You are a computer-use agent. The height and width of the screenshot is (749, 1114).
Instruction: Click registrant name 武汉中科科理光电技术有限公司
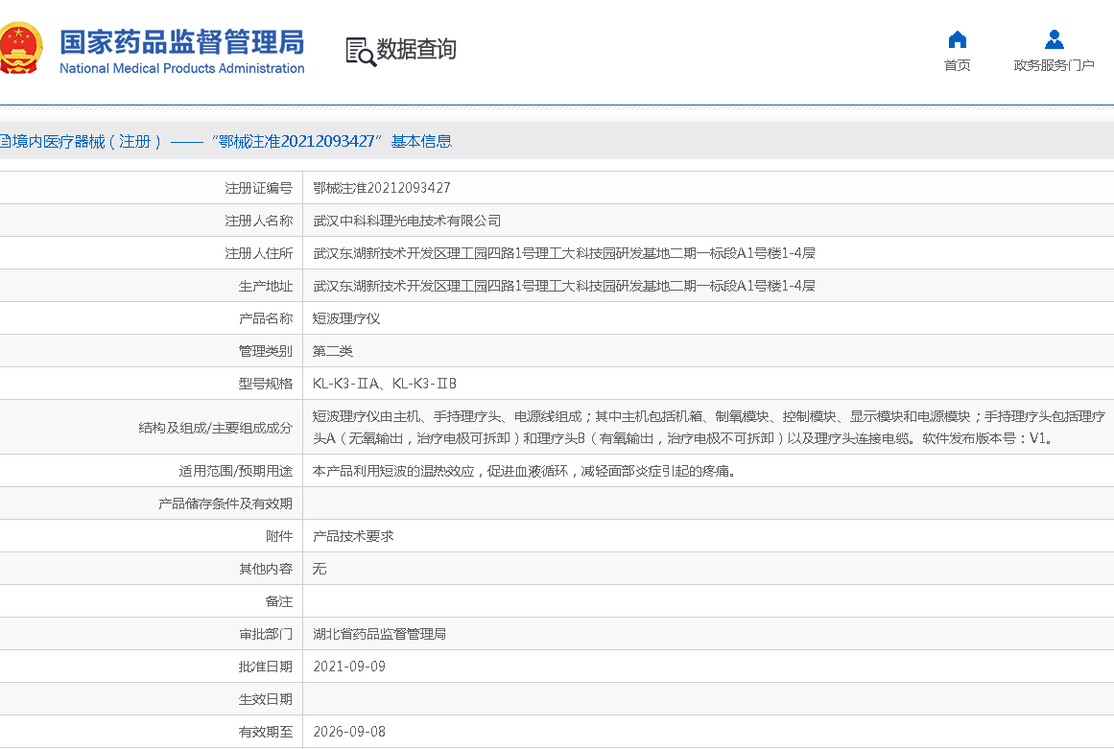point(407,221)
